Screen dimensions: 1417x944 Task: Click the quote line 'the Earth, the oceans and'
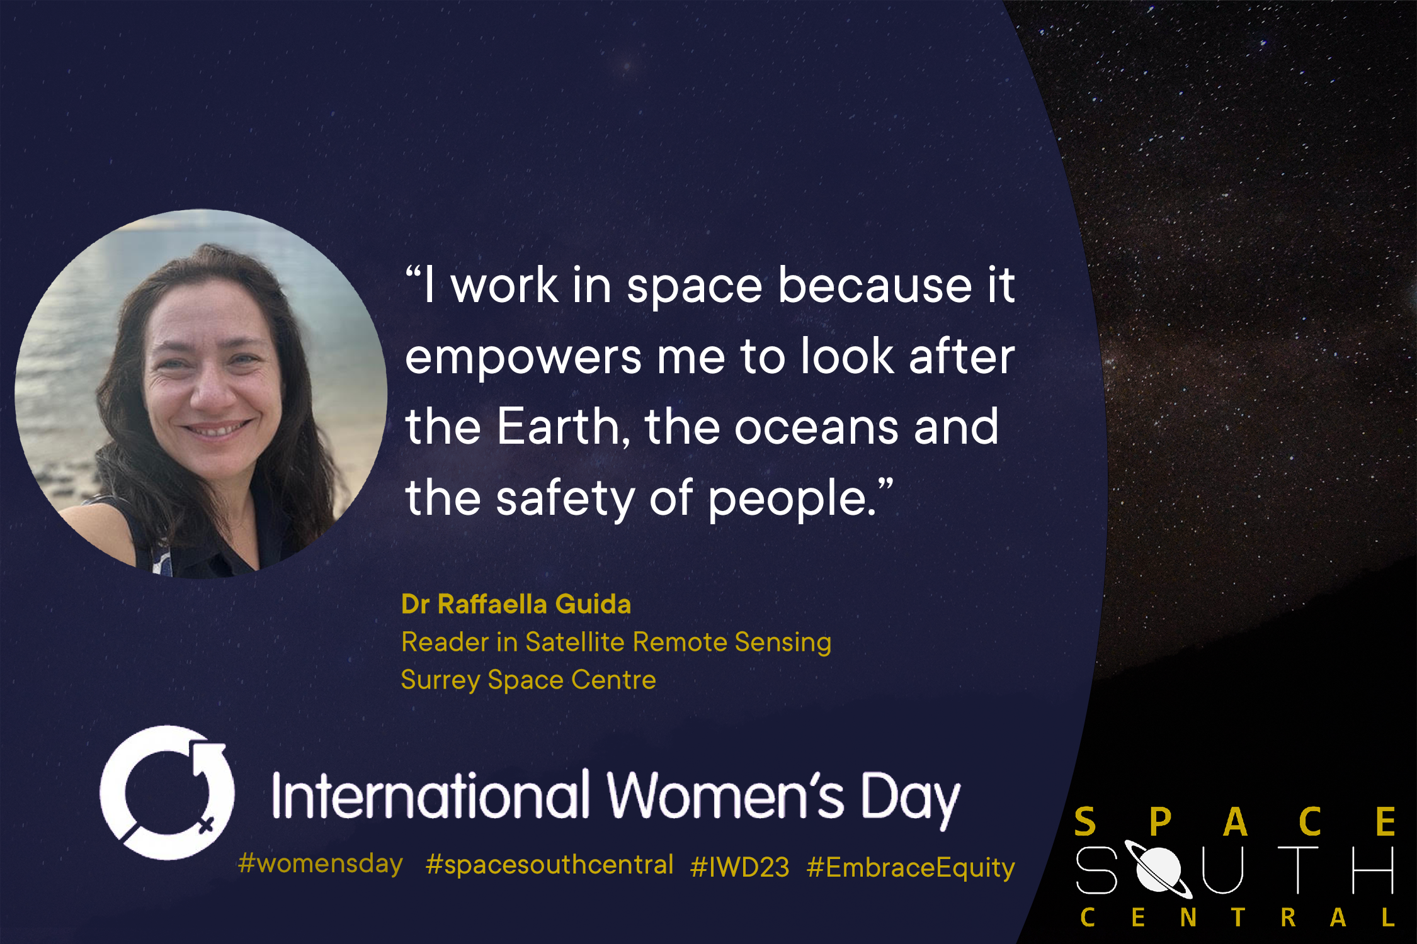[702, 427]
